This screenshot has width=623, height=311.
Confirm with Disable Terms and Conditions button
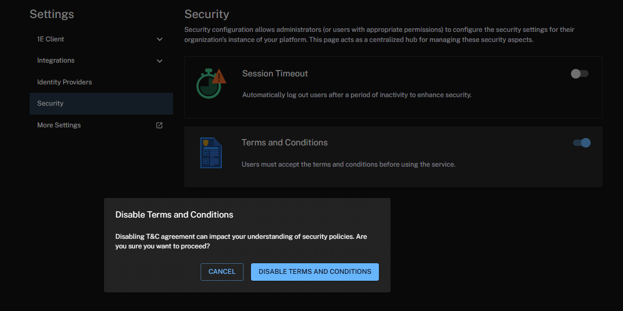click(315, 272)
